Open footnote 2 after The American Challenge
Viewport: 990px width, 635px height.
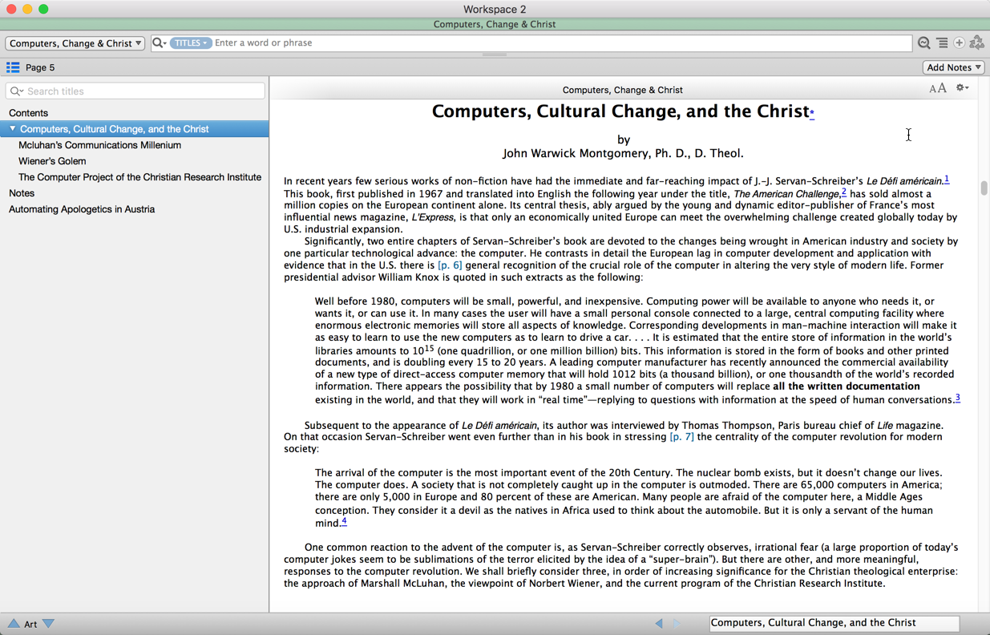click(x=844, y=192)
